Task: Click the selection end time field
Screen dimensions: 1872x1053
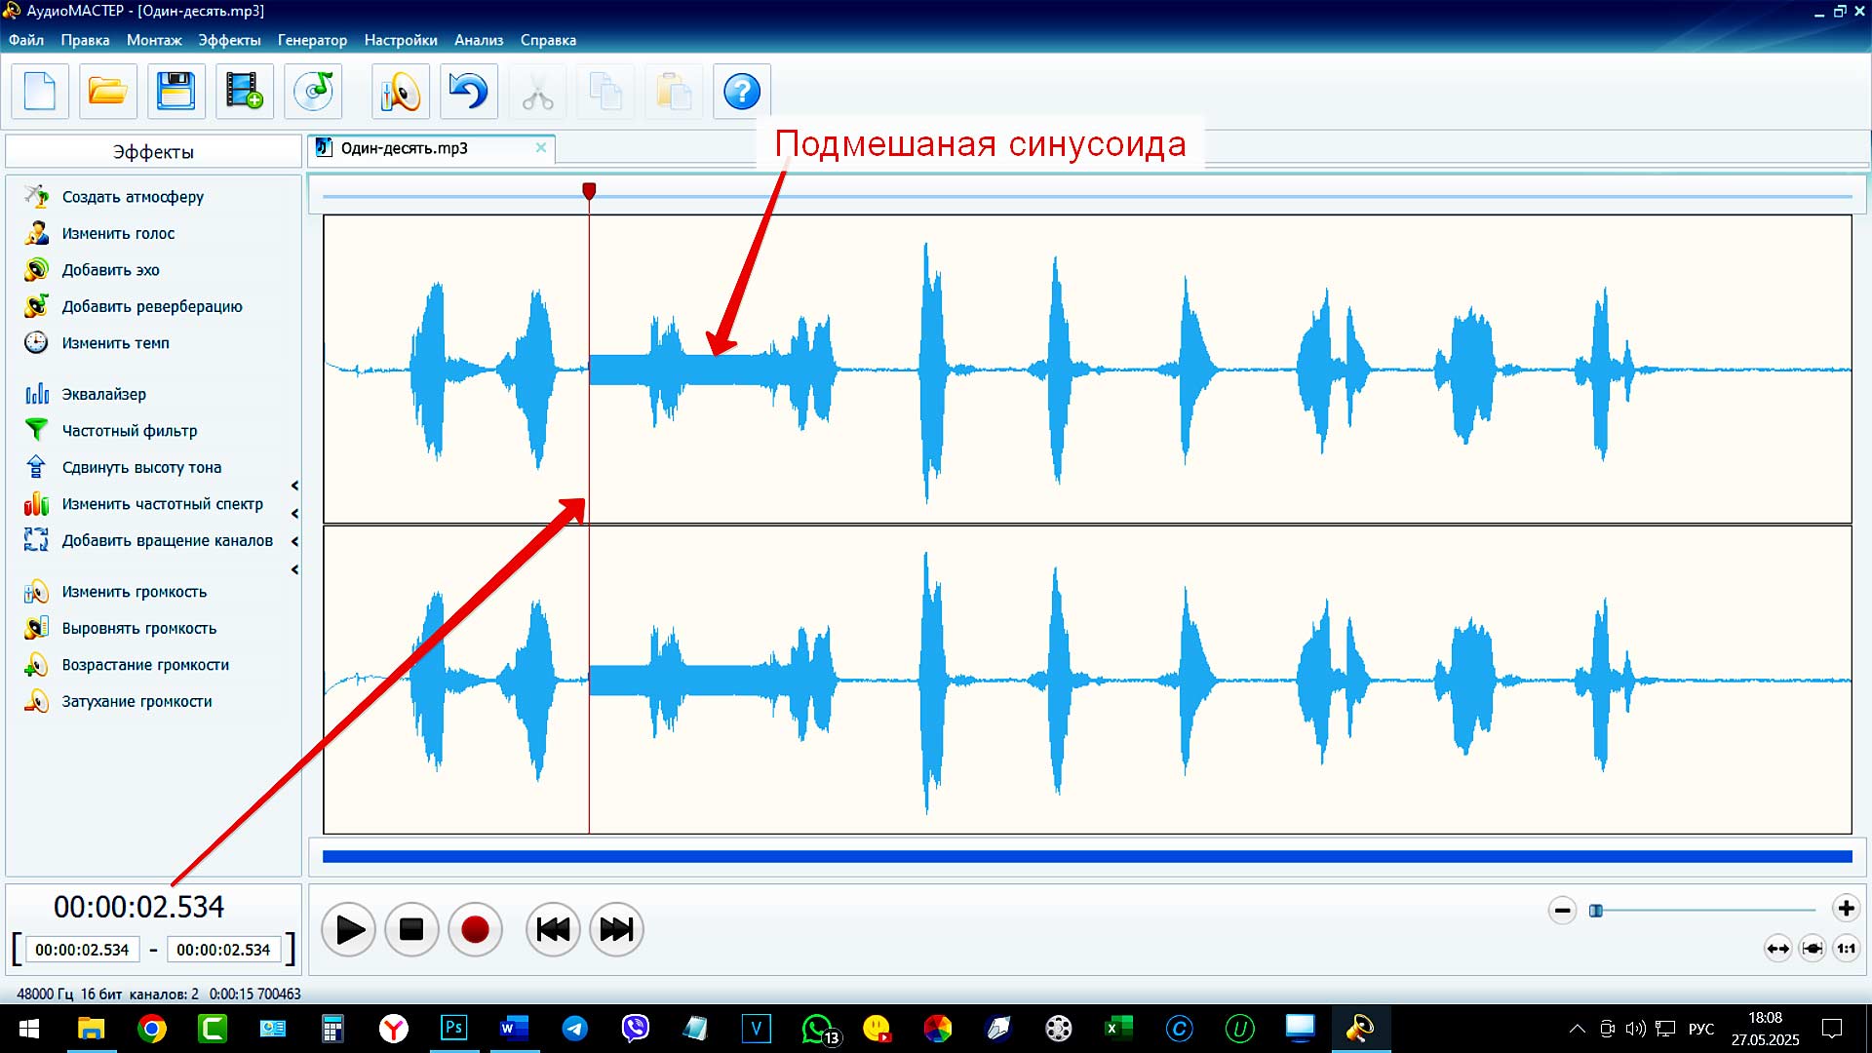Action: click(x=223, y=950)
